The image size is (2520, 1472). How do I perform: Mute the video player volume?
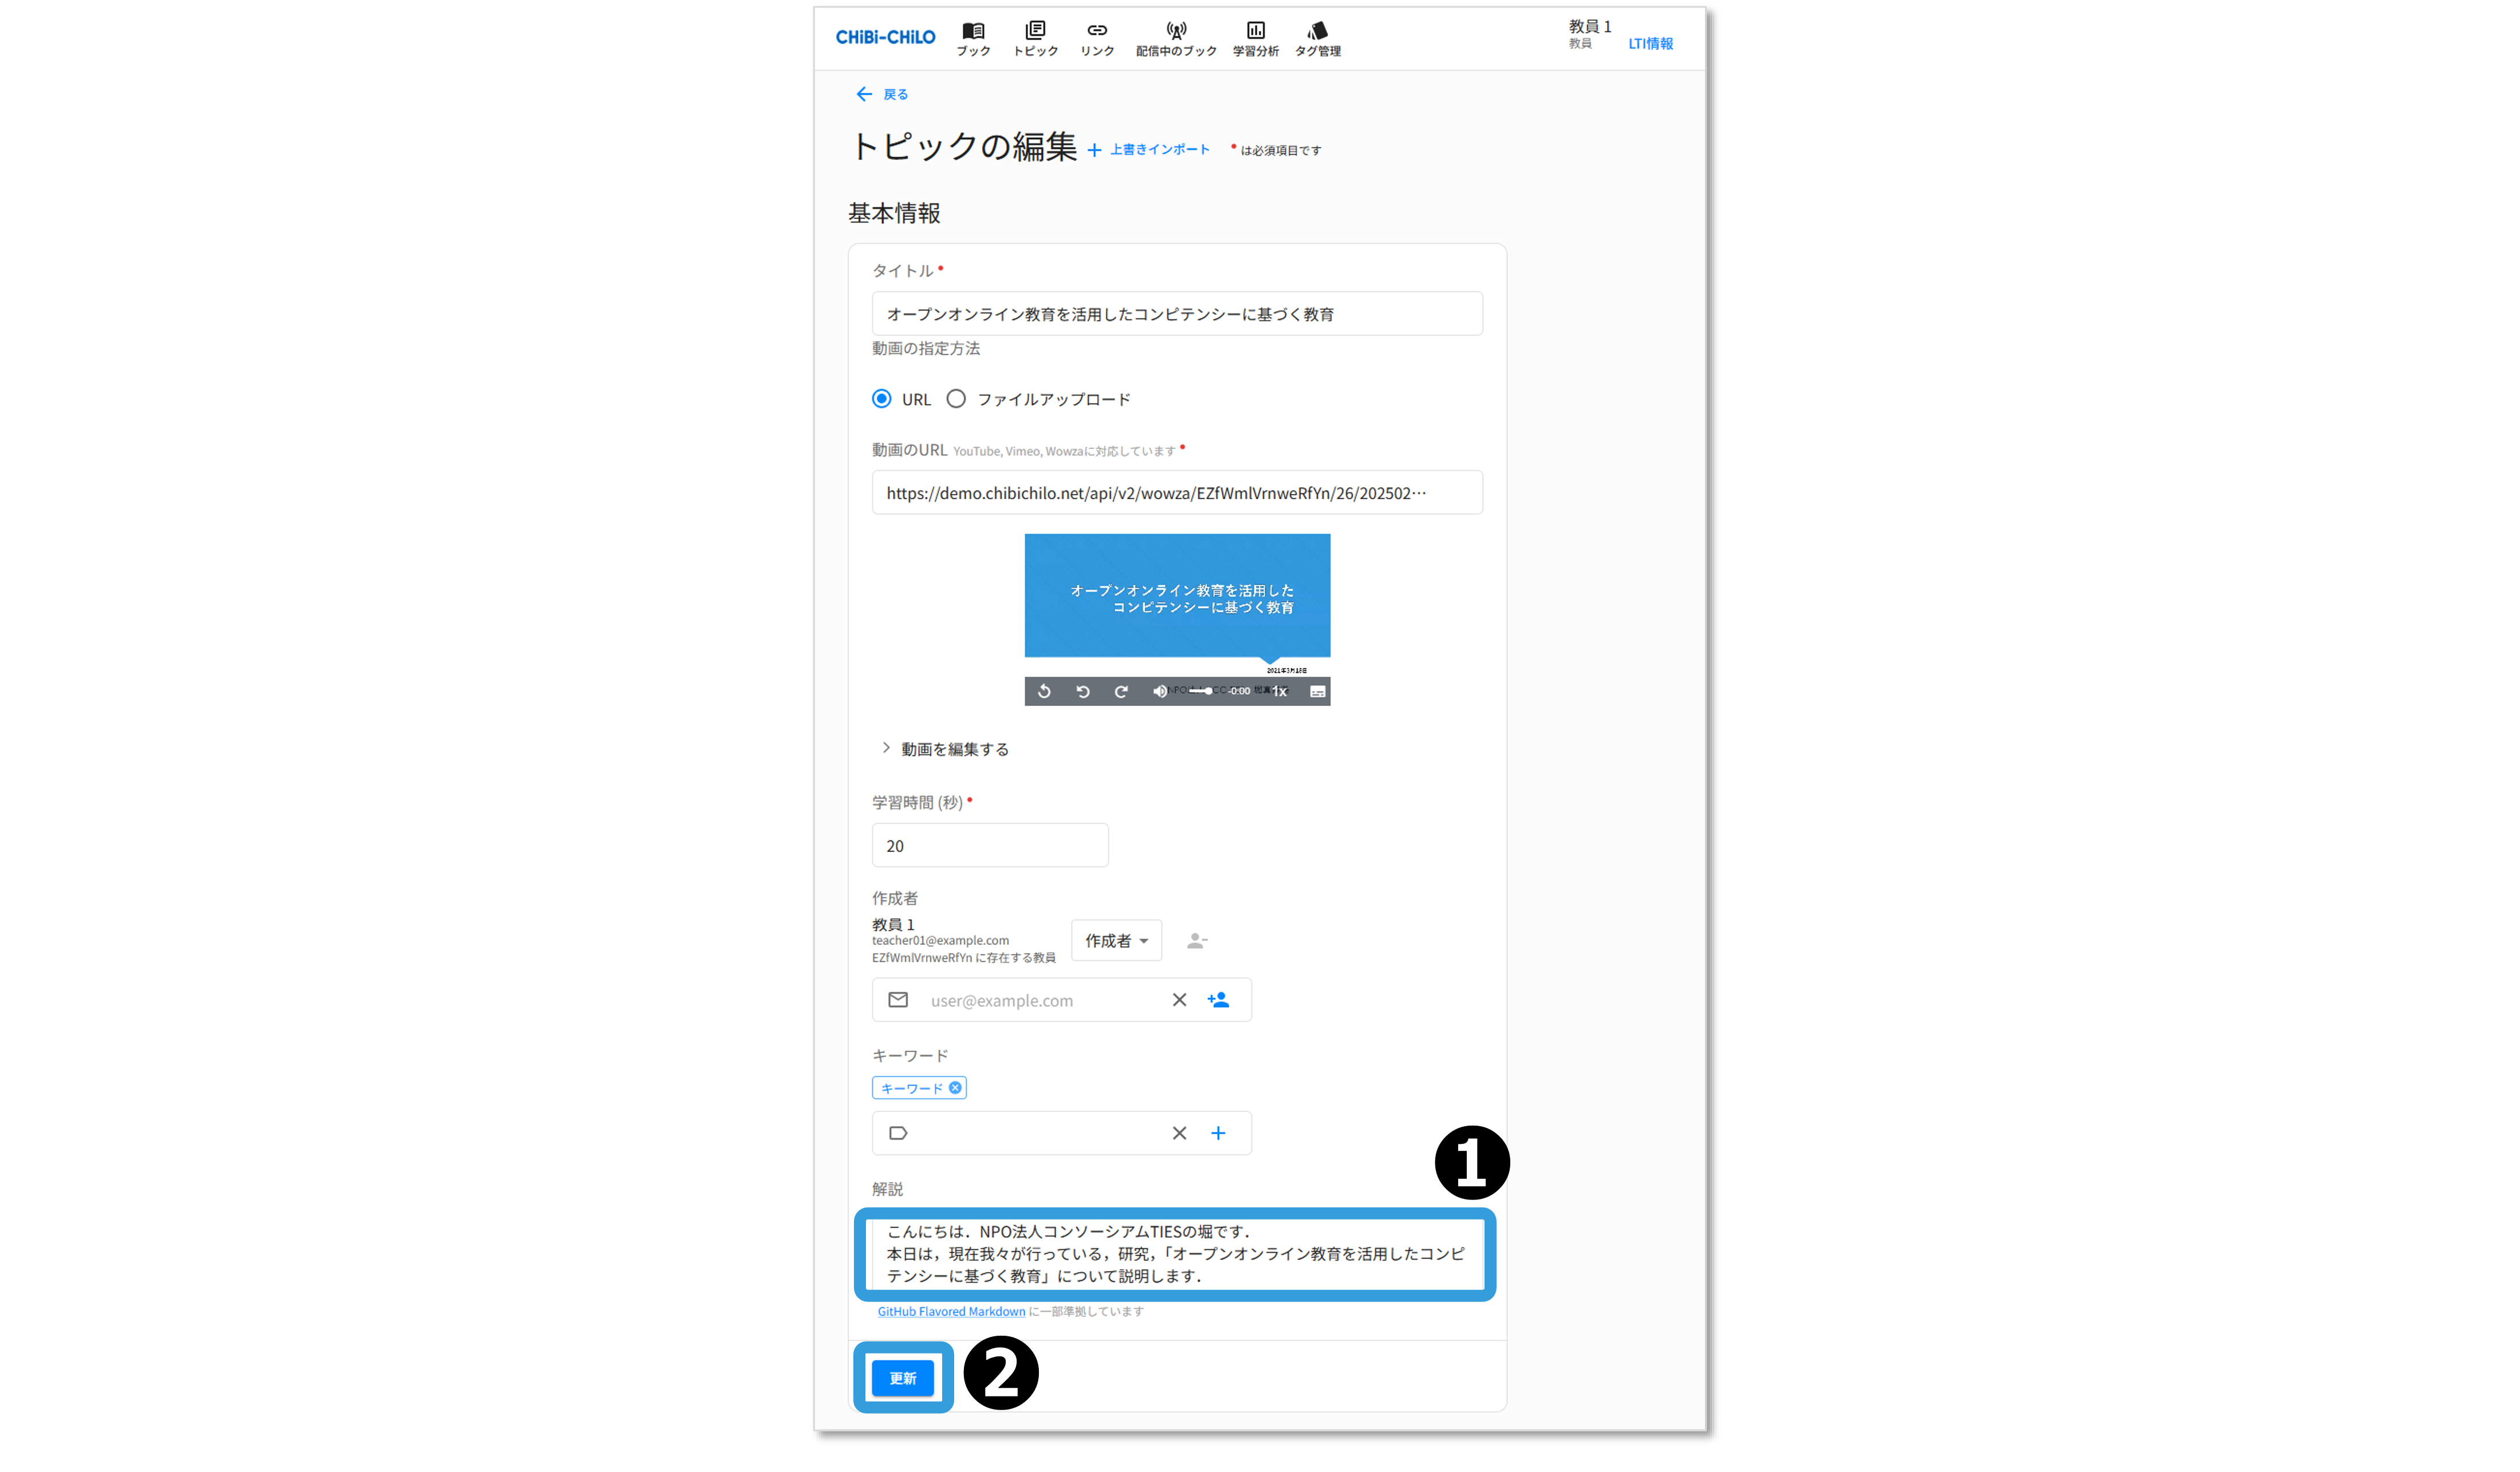click(1159, 691)
